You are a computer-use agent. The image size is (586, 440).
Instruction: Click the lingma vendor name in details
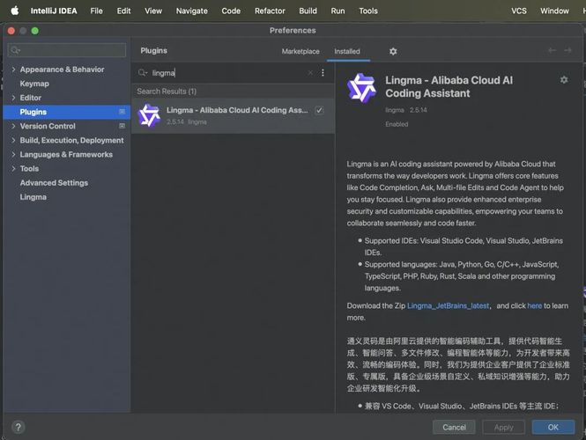pyautogui.click(x=395, y=110)
